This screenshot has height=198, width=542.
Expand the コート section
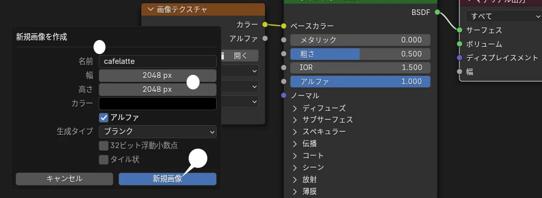(295, 155)
